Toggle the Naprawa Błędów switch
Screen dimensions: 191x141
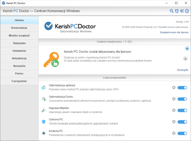click(182, 110)
